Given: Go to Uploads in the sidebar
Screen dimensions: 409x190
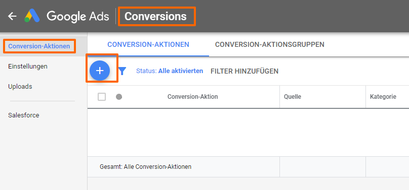Looking at the screenshot, I should pos(20,87).
